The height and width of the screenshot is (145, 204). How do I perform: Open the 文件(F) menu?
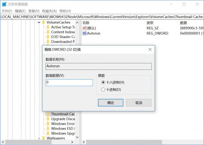coord(7,11)
